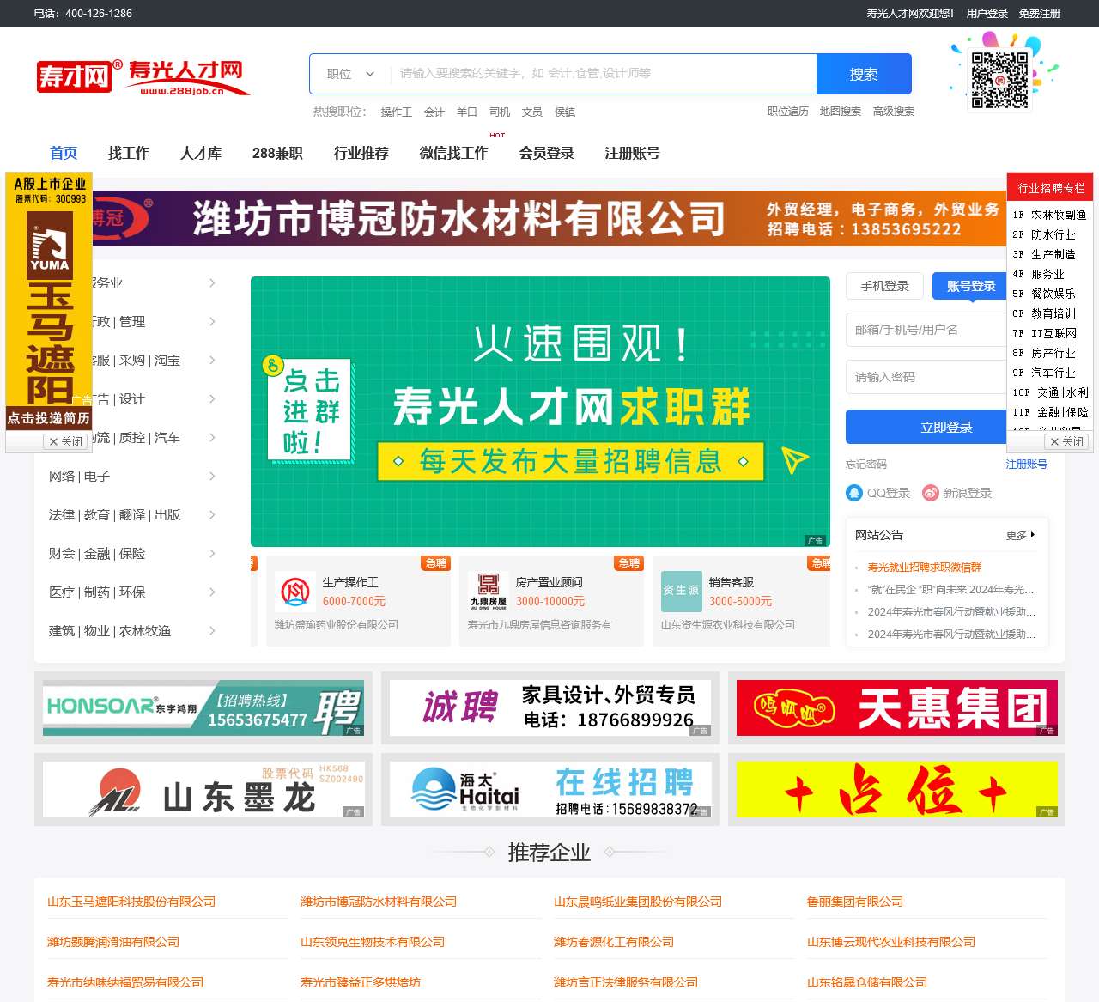Expand the 财会|金融|保险 category arrow

coord(212,554)
